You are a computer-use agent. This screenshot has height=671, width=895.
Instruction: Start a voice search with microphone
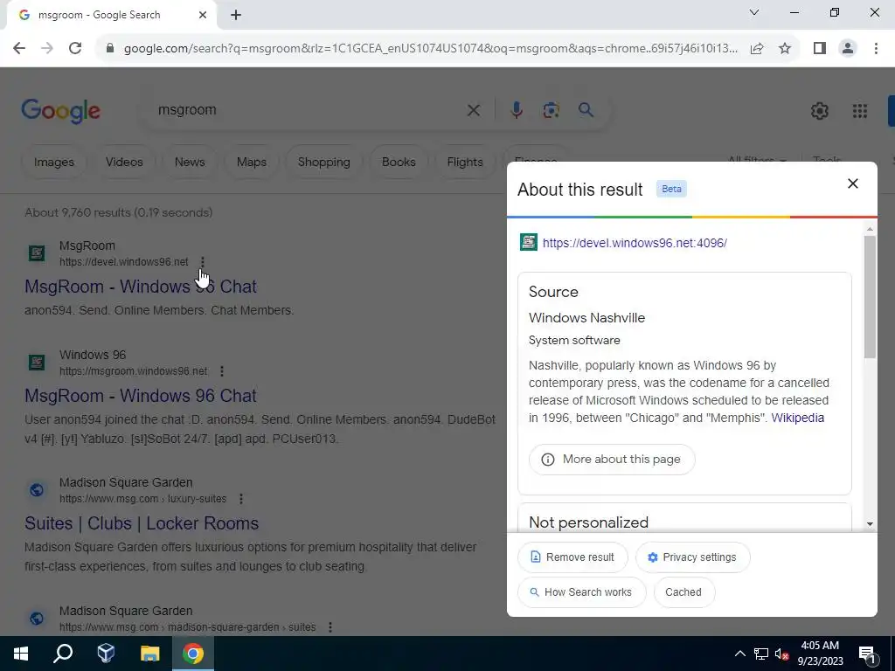[x=516, y=110]
